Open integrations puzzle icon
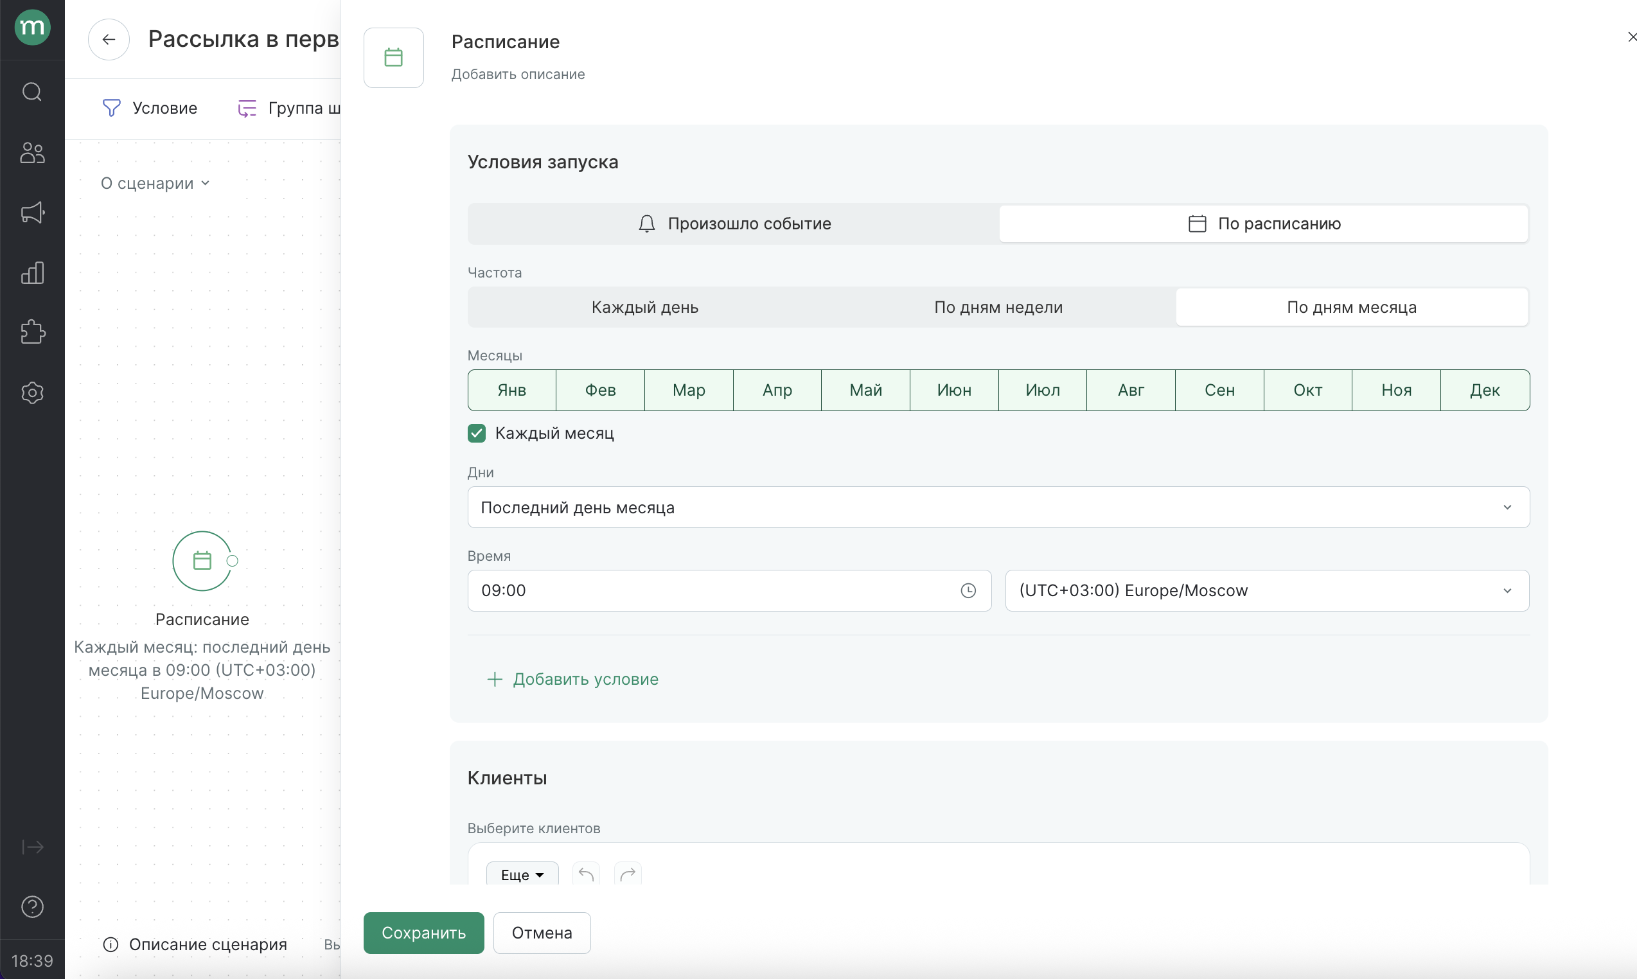 pyautogui.click(x=32, y=332)
